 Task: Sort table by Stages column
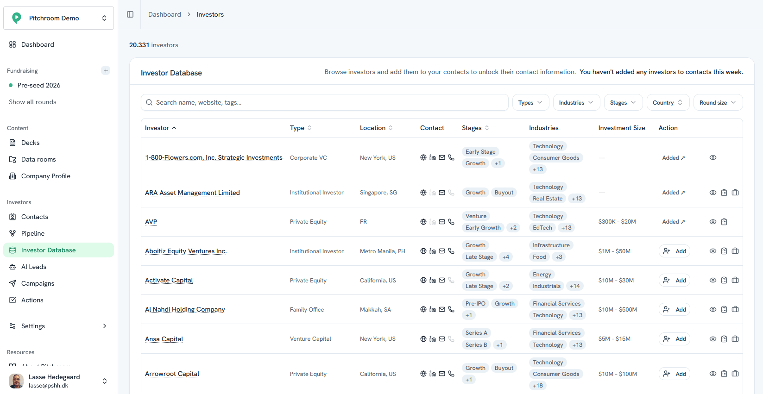coord(475,128)
